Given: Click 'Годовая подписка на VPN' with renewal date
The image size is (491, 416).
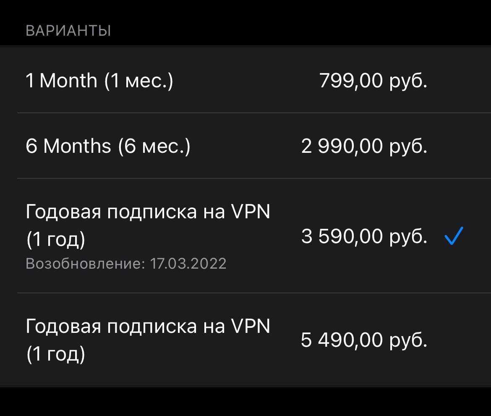Looking at the screenshot, I should pos(148,212).
